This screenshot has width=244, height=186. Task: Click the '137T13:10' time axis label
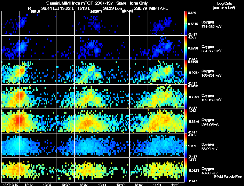11,185
